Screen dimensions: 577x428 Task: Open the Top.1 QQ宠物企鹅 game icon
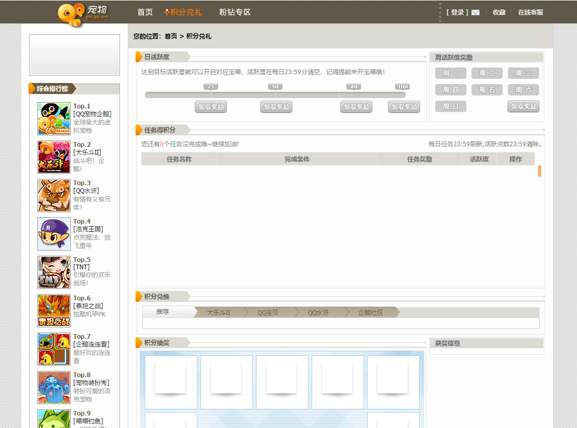tap(53, 119)
